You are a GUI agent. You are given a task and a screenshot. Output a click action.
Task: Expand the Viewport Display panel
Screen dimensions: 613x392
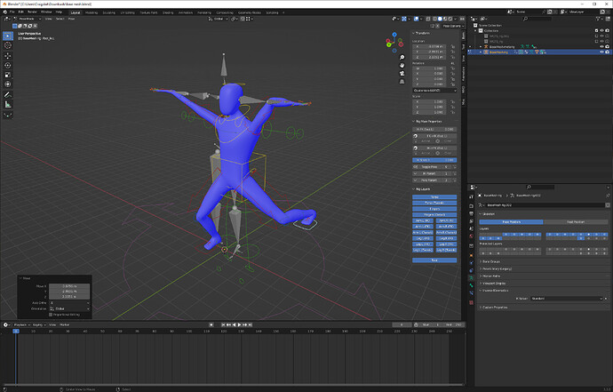[493, 284]
